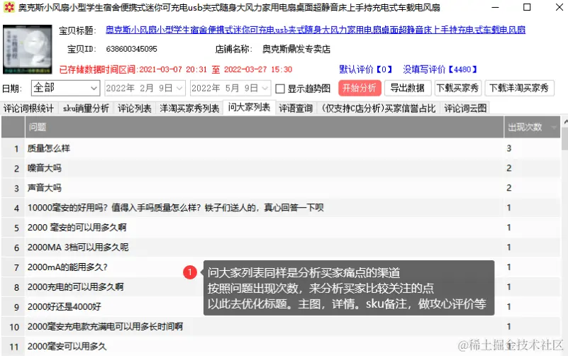The height and width of the screenshot is (356, 568).
Task: Open the product thumbnail image
Action: (28, 49)
